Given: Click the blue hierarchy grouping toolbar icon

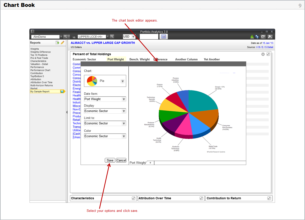Looking at the screenshot, I should (x=257, y=37).
